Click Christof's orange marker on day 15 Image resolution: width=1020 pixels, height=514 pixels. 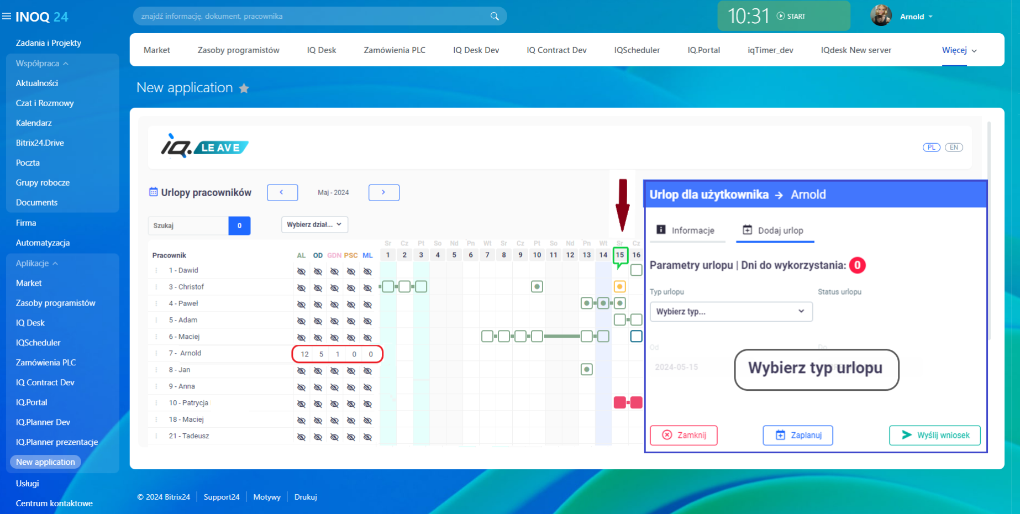620,287
